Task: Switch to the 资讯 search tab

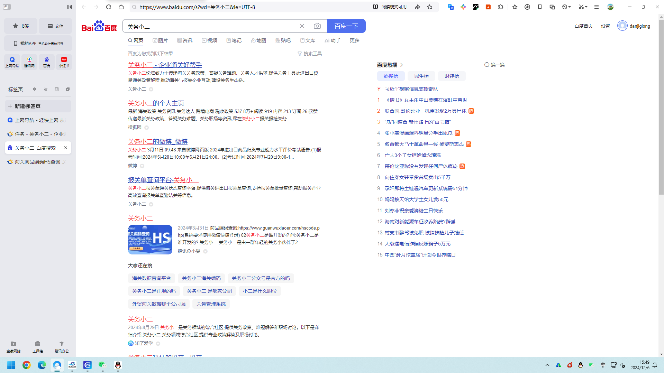Action: pos(185,40)
